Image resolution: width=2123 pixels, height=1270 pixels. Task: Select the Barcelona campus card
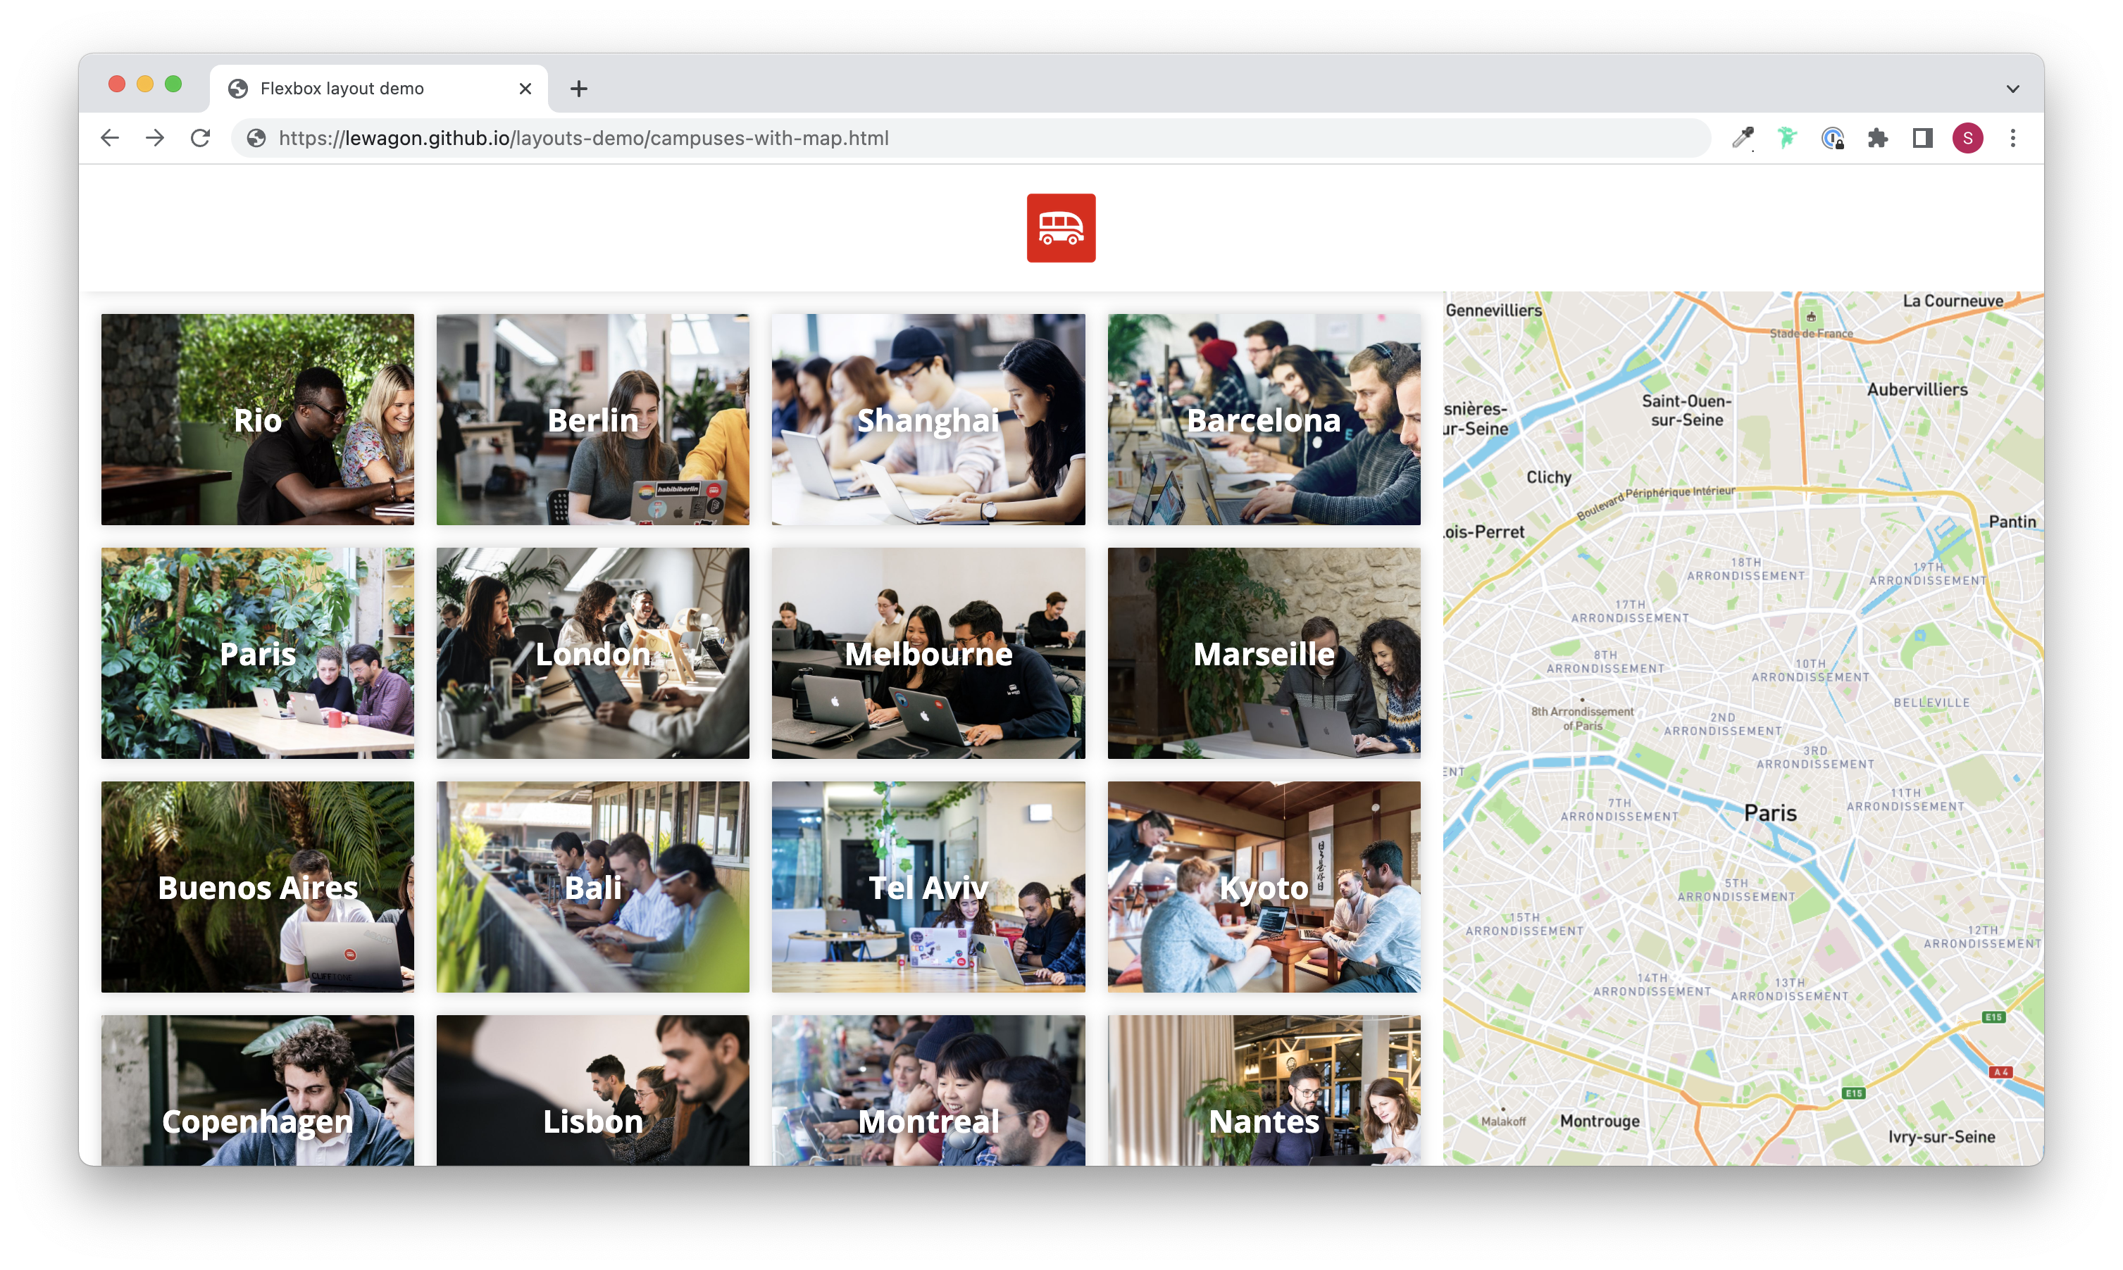[x=1264, y=420]
